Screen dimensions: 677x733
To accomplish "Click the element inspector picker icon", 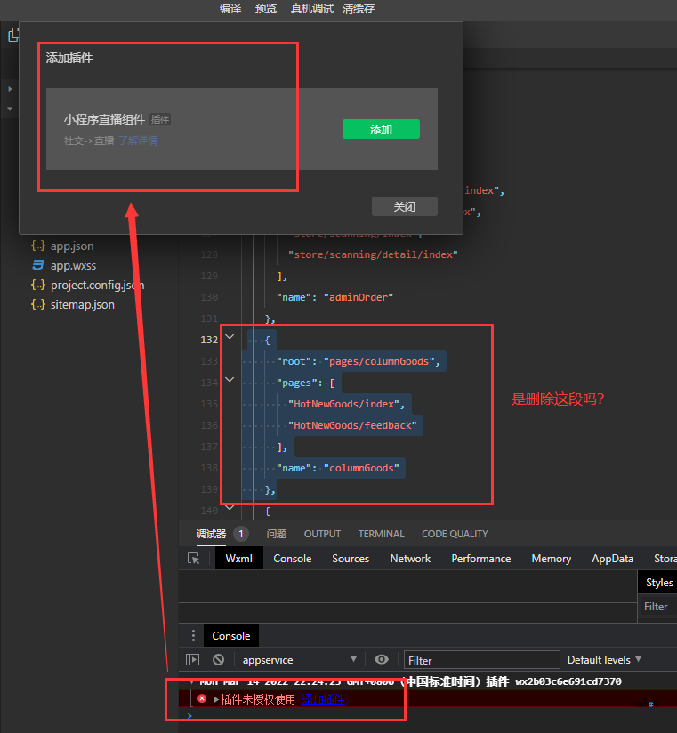I will [194, 558].
